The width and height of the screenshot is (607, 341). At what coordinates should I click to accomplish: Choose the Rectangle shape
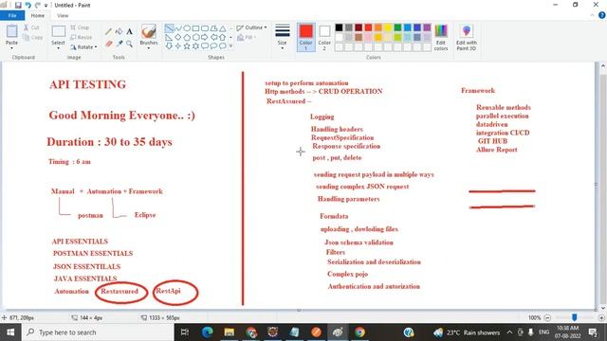point(196,28)
